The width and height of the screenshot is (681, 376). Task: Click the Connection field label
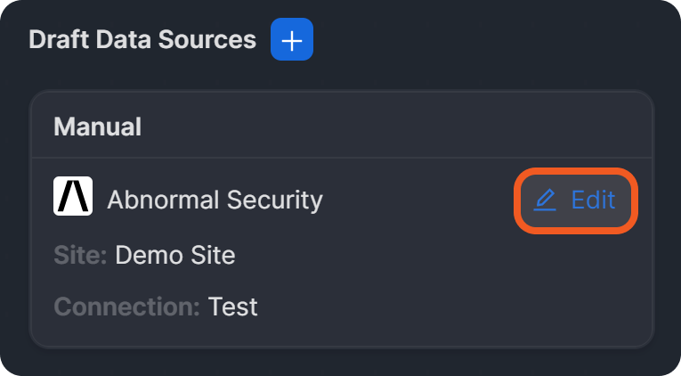(126, 307)
